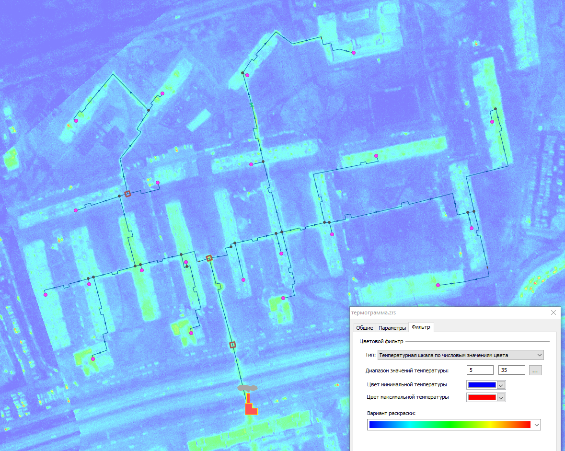The image size is (565, 451).
Task: Click the minimum temperature field showing 5
Action: pos(480,370)
